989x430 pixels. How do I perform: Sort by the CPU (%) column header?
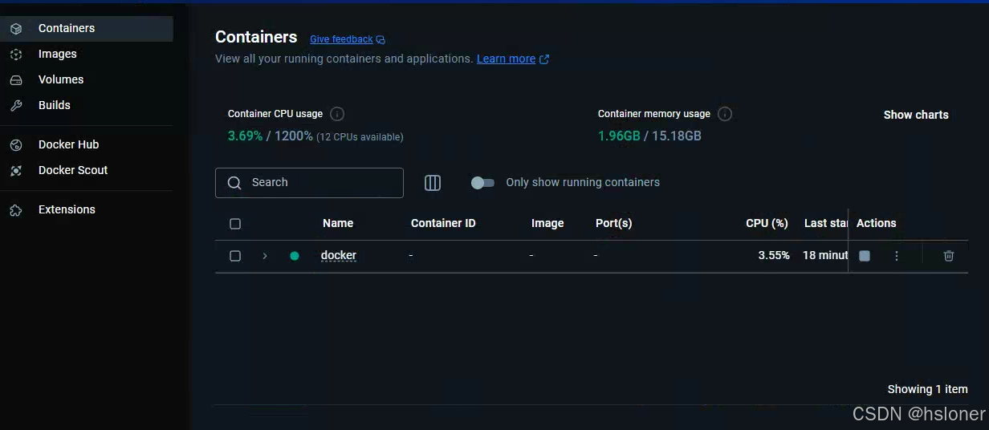[767, 223]
